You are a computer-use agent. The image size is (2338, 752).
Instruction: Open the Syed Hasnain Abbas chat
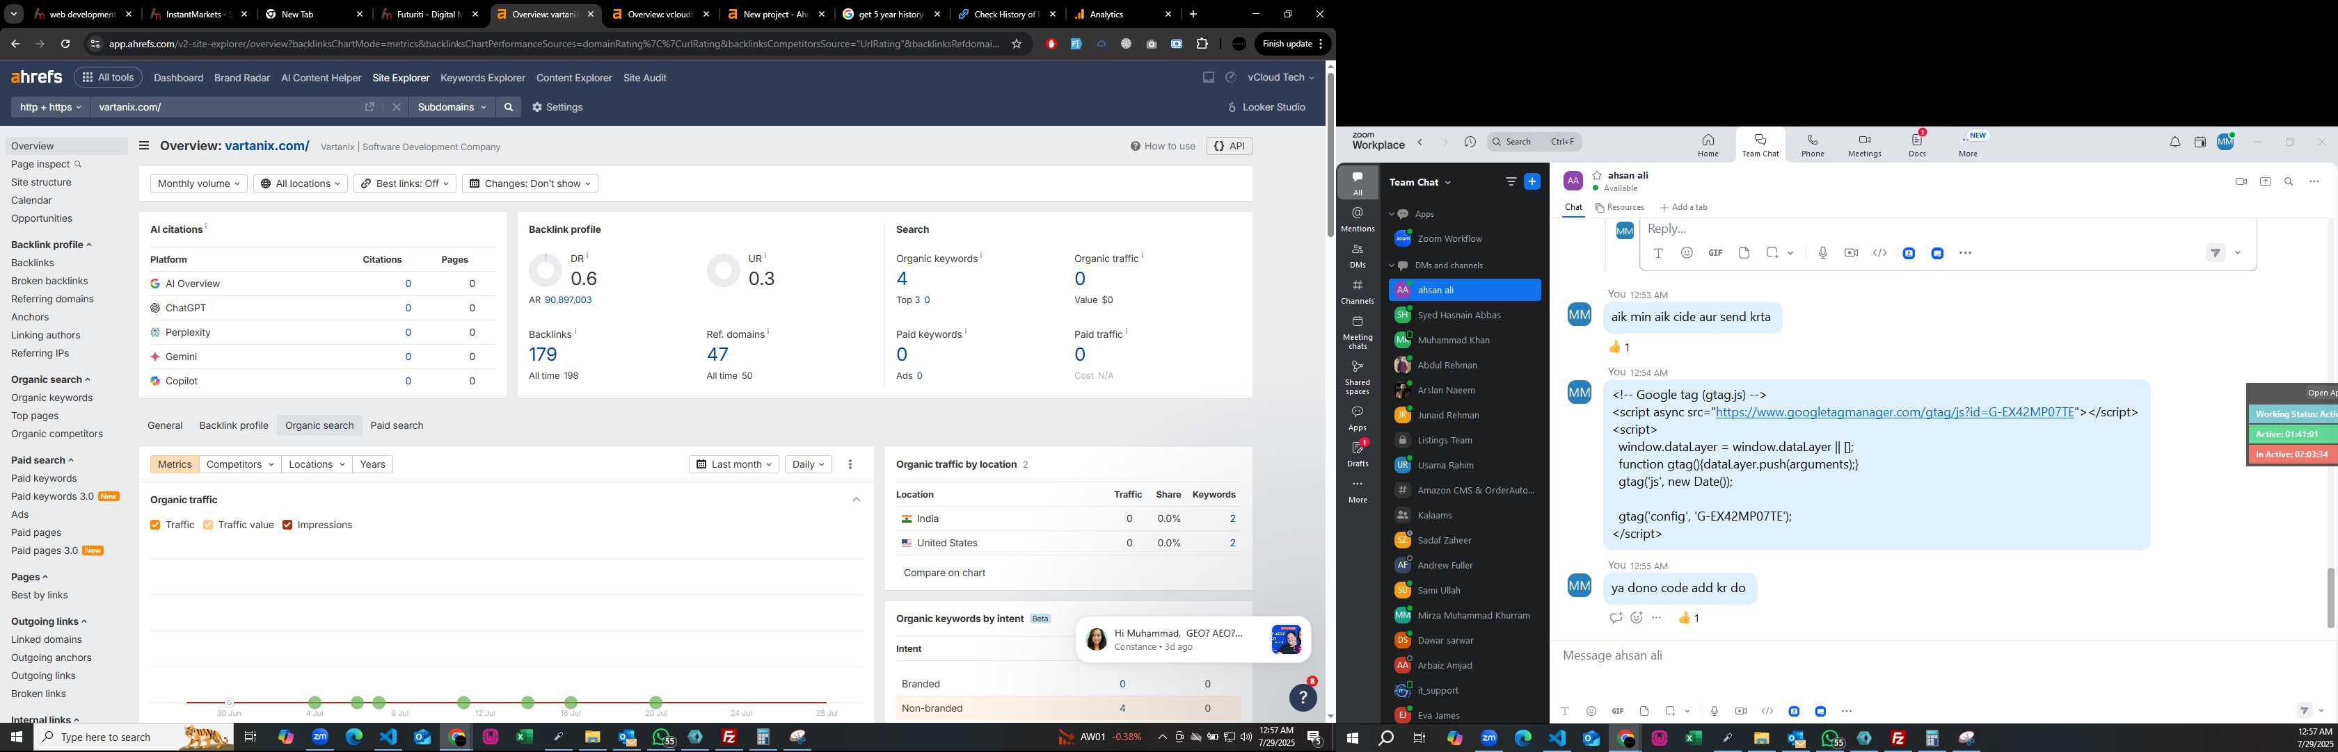(1464, 316)
